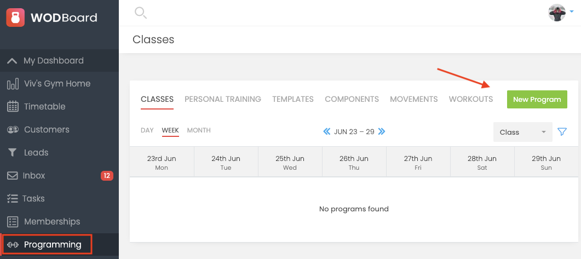This screenshot has height=259, width=581.
Task: Click the New Program button
Action: pos(537,99)
